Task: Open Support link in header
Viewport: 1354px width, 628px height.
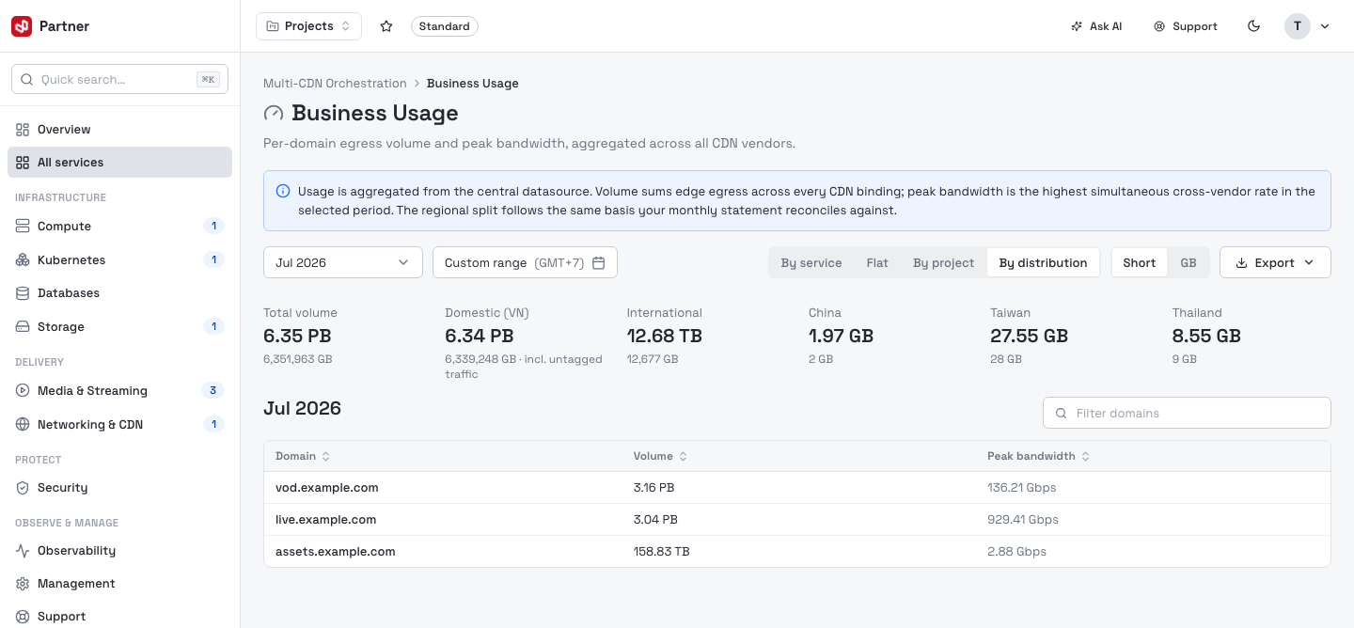Action: (1186, 26)
